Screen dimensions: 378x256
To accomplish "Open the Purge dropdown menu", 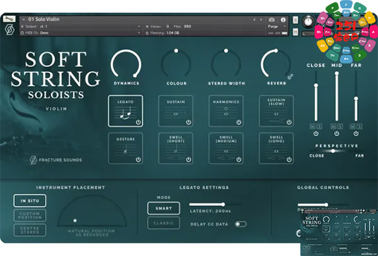I will point(277,27).
